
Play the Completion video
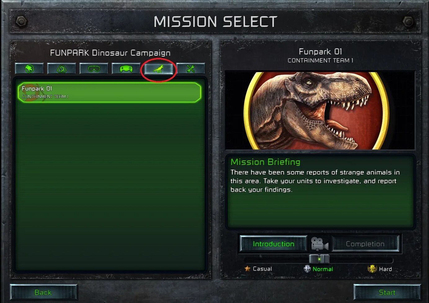(x=365, y=244)
